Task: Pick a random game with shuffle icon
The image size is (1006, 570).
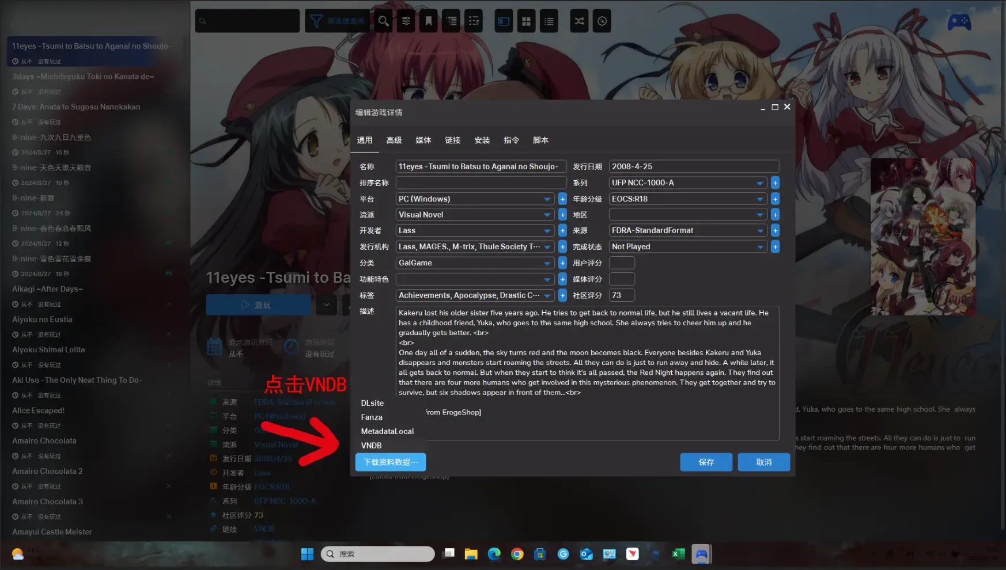Action: point(579,21)
